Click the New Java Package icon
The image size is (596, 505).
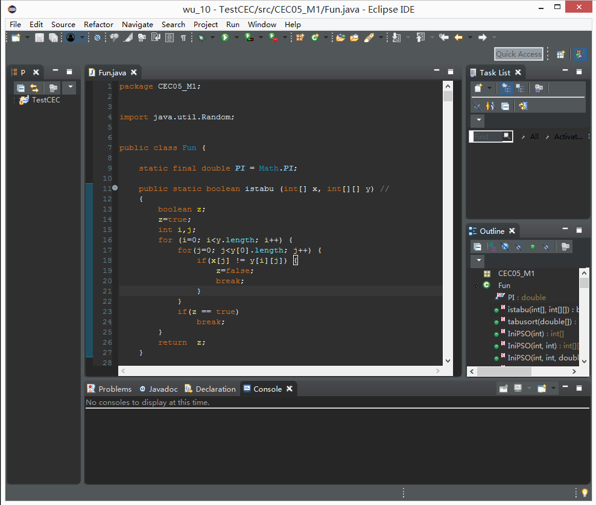coord(300,37)
